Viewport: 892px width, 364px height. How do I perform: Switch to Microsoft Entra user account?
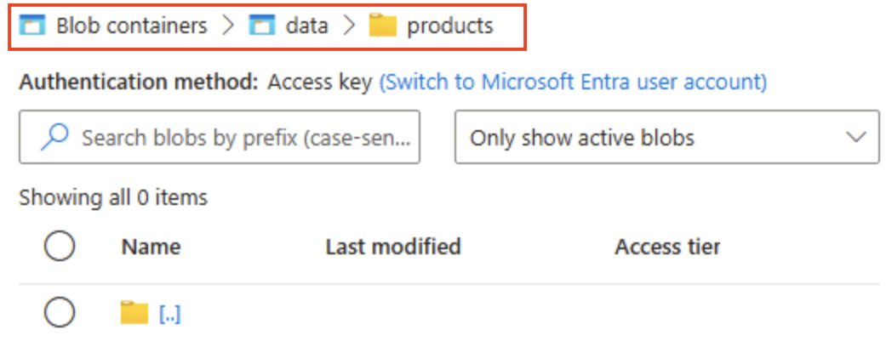573,82
